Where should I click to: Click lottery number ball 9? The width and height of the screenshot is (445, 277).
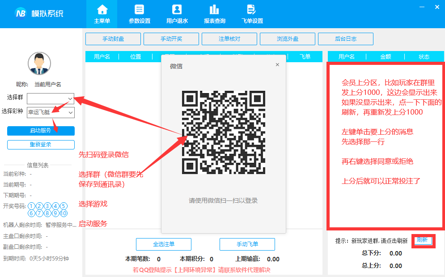click(55, 213)
